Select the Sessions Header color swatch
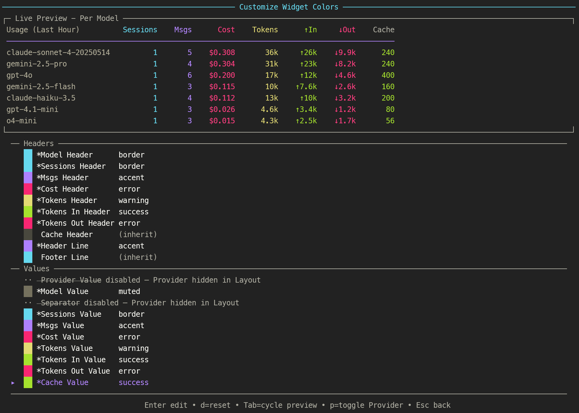 coord(28,166)
